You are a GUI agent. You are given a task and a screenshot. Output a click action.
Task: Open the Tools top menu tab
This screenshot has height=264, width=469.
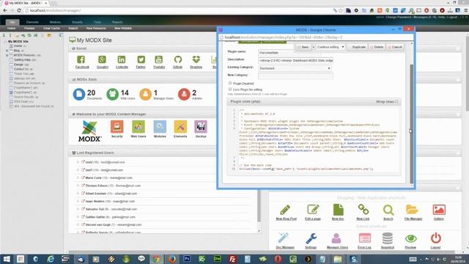pyautogui.click(x=97, y=22)
